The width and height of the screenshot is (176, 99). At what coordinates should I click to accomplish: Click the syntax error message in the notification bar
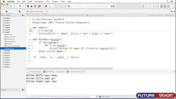[90, 6]
